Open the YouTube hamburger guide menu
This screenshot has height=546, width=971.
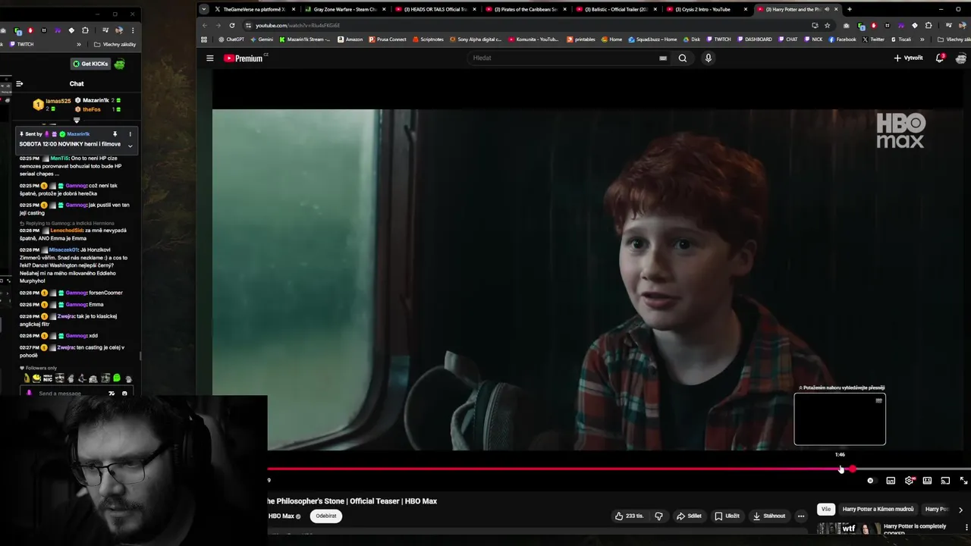[210, 58]
